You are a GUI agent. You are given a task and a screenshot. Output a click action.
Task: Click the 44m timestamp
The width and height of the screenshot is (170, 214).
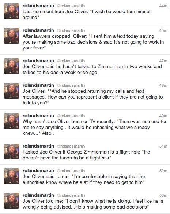163,6
